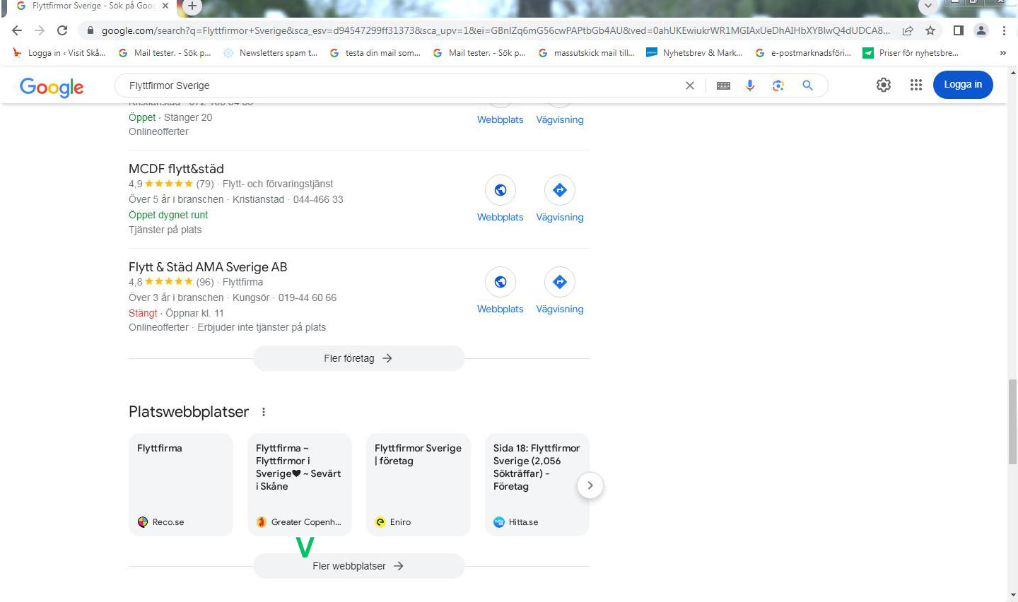
Task: Reload the current page
Action: 62,30
